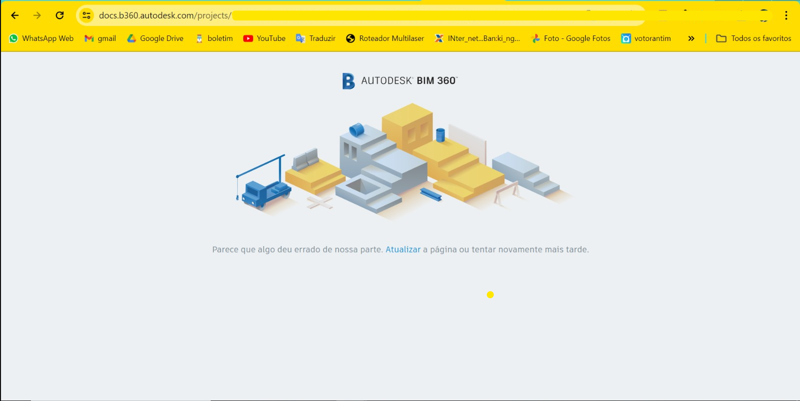
Task: Open the Todos os favoritos folder
Action: coord(754,38)
